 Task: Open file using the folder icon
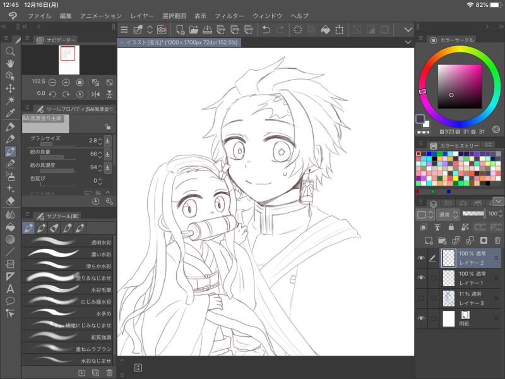point(194,30)
